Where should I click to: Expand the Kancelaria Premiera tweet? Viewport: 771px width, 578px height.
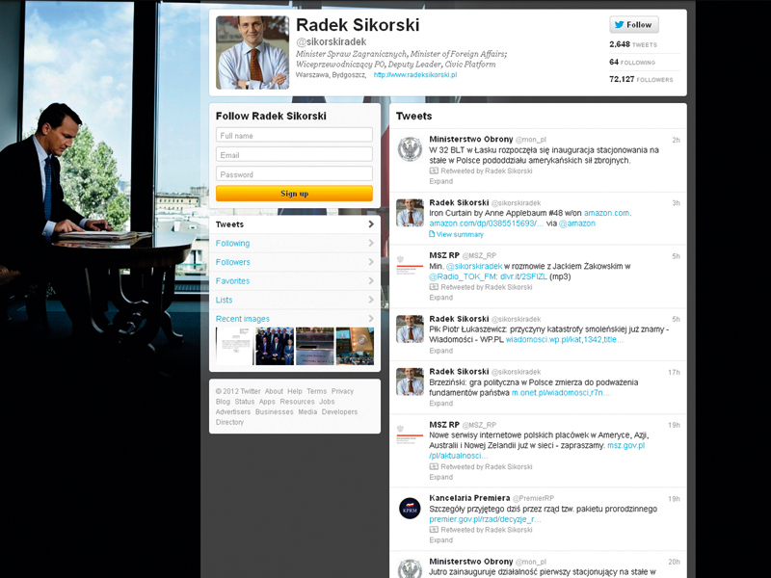(440, 539)
